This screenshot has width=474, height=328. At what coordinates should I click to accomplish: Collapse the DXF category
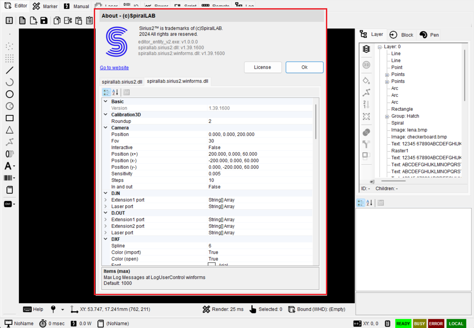[105, 239]
